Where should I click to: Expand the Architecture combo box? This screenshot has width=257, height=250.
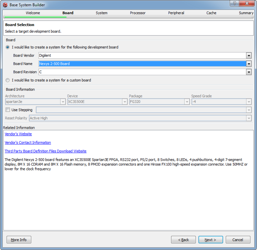(63, 102)
